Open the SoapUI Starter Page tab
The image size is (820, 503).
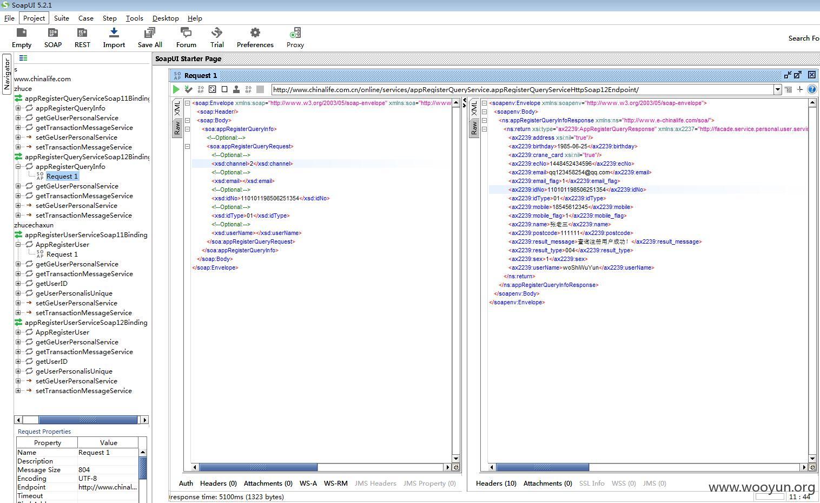[188, 58]
